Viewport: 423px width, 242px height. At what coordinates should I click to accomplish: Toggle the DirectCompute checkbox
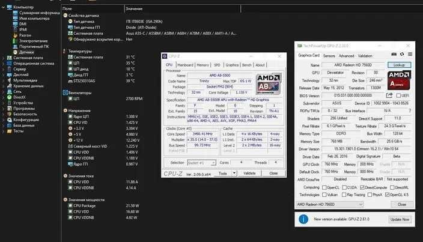tap(362, 187)
